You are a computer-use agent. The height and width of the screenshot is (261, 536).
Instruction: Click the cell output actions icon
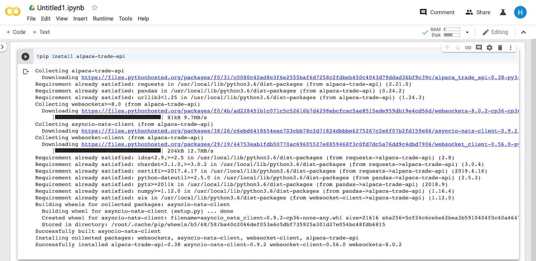26,71
